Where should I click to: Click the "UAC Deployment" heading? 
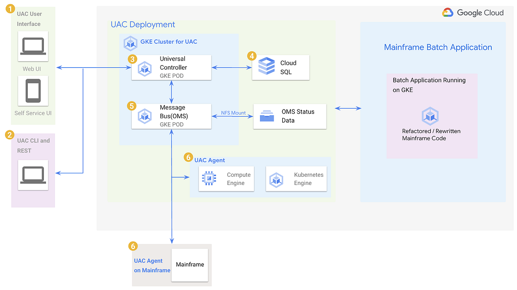tap(143, 24)
